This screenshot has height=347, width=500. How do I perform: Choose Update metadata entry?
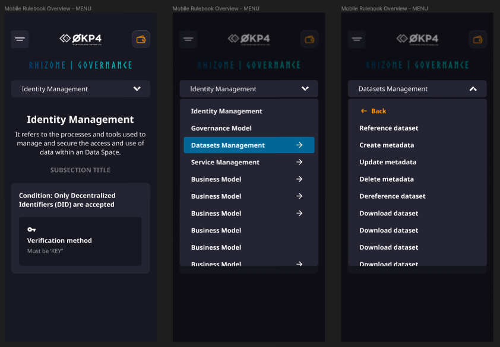point(388,162)
